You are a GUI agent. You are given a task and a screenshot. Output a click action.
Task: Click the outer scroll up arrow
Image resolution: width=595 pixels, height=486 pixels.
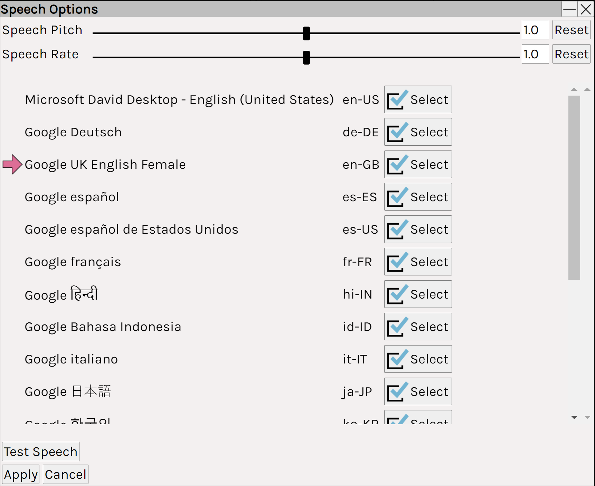tap(587, 89)
